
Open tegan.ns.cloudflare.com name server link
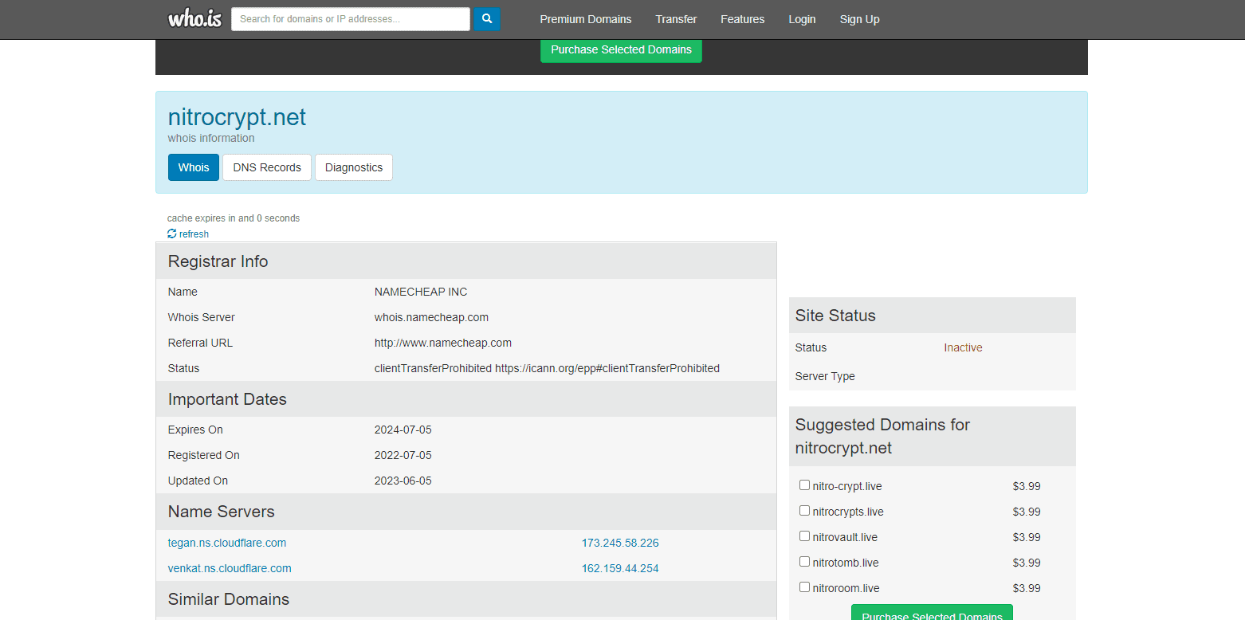(x=227, y=543)
